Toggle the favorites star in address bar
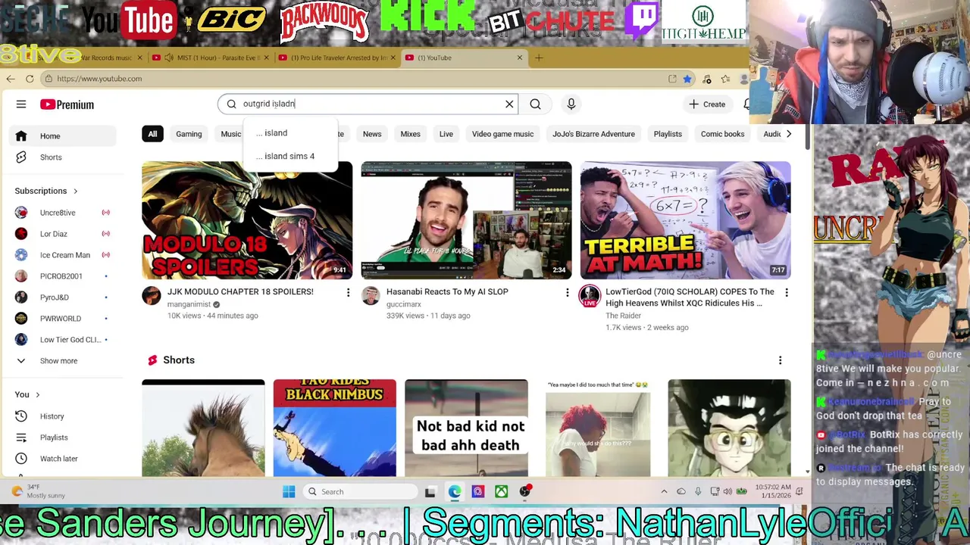Viewport: 970px width, 545px height. [687, 79]
